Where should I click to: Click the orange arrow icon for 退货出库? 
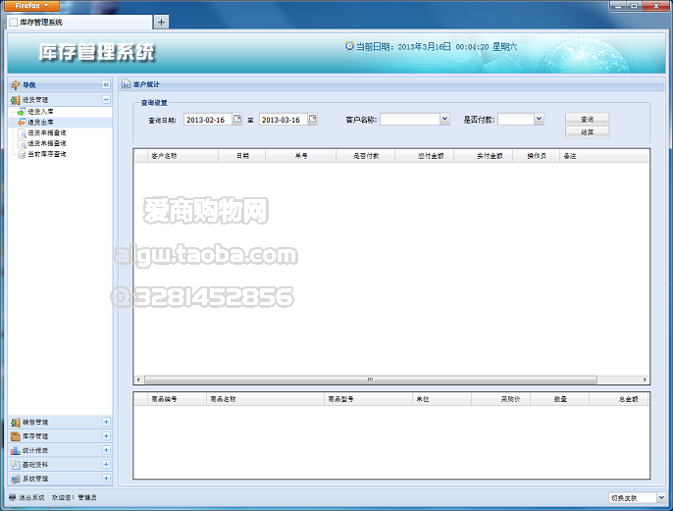pyautogui.click(x=21, y=123)
